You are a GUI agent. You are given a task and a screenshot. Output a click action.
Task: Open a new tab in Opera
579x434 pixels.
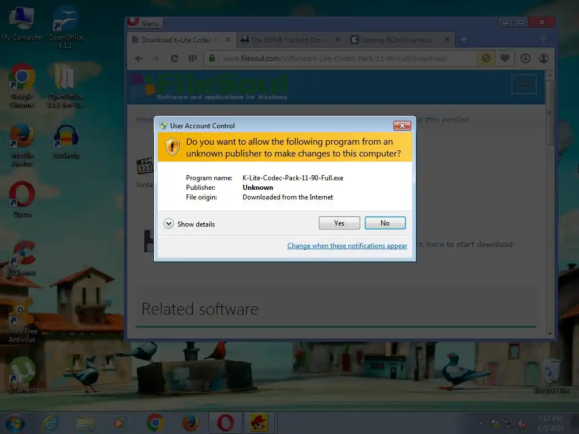[464, 40]
